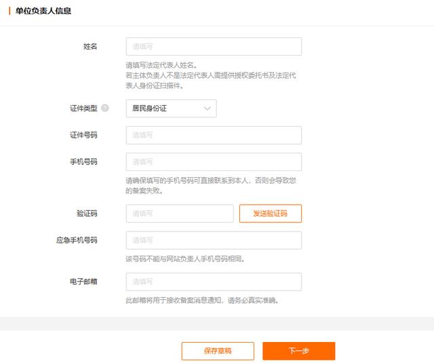Click the 应急手机号码 field label

pyautogui.click(x=77, y=240)
